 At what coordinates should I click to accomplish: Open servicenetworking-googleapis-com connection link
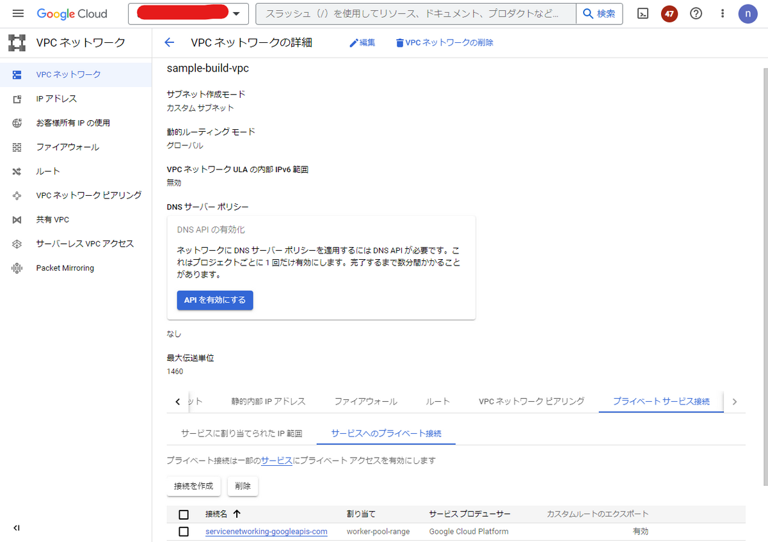click(x=266, y=532)
